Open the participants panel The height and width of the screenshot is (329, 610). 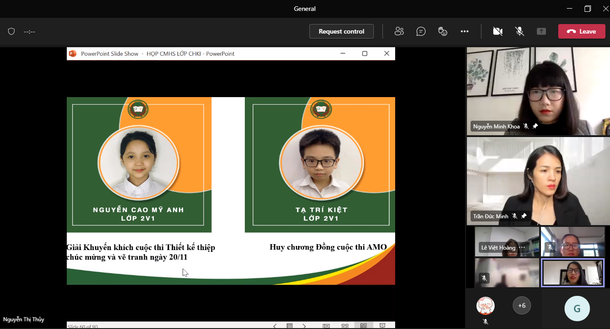coord(399,31)
